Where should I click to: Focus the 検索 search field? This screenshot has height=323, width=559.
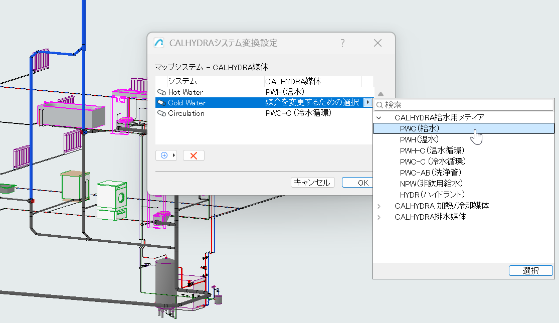[x=464, y=105]
